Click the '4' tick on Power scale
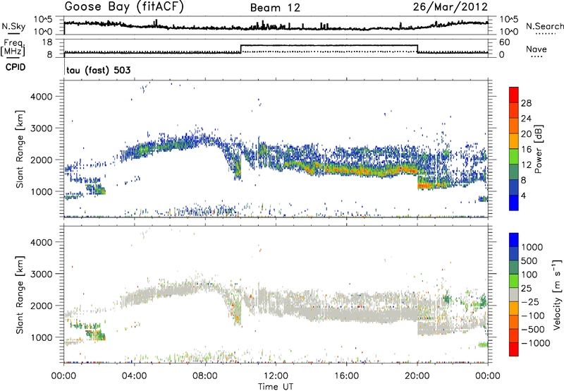This screenshot has height=391, width=564. coord(523,195)
